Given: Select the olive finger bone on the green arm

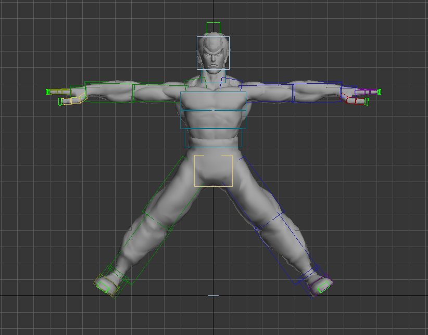Looking at the screenshot, I should tap(60, 92).
